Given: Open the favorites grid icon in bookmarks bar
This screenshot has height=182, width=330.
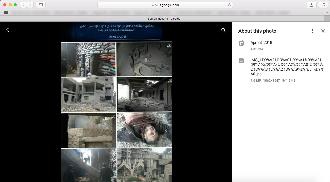Looking at the screenshot, I should click(x=6, y=13).
